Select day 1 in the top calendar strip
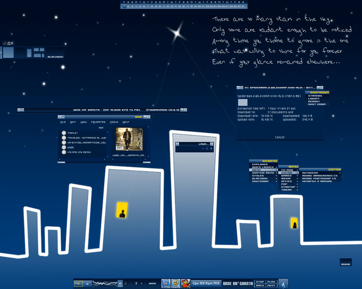 124,6
